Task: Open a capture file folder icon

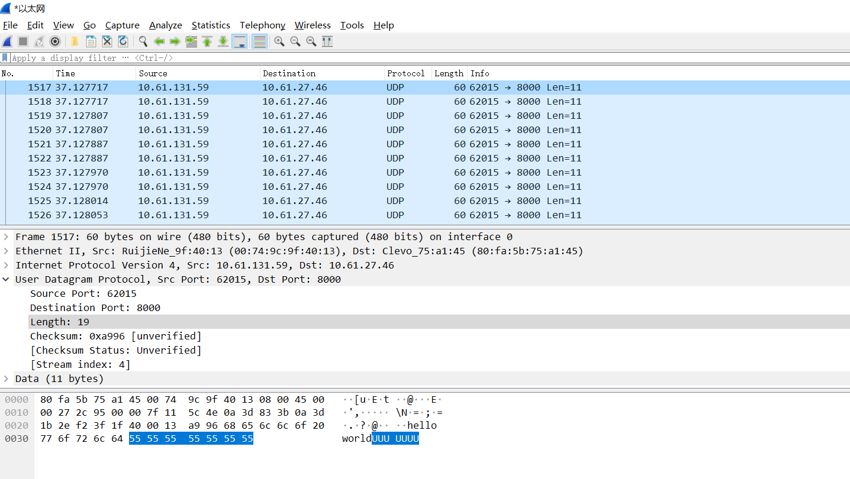Action: point(75,41)
